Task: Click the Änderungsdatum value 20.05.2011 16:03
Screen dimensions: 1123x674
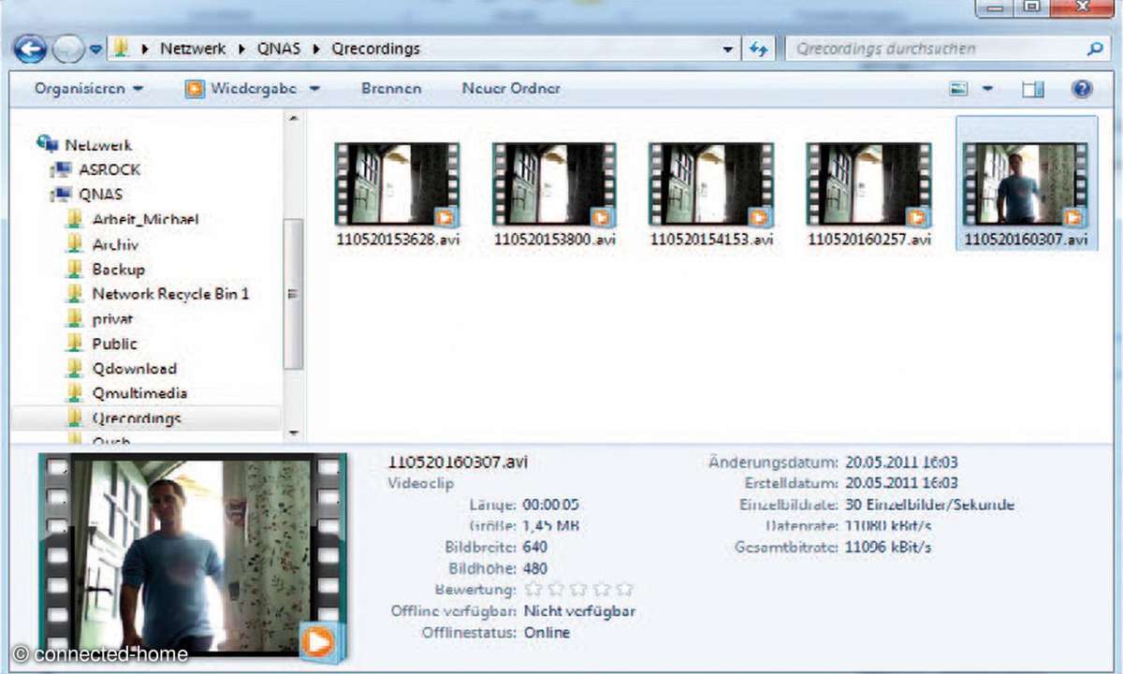Action: [901, 462]
